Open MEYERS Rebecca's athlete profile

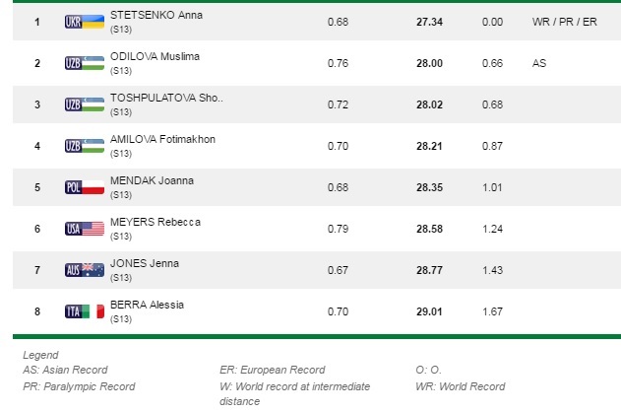155,222
